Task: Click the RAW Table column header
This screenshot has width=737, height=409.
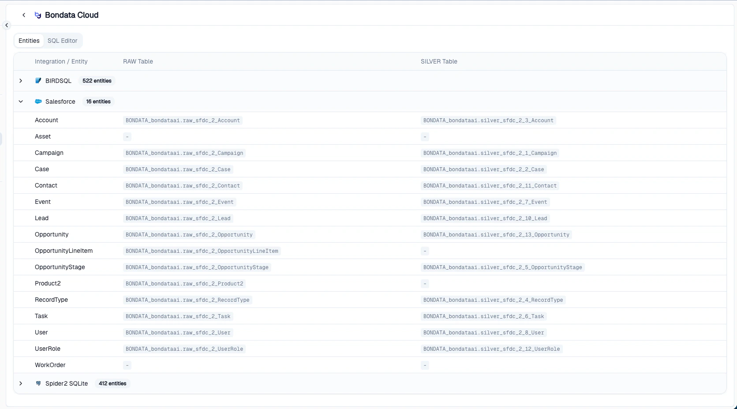Action: click(x=138, y=61)
